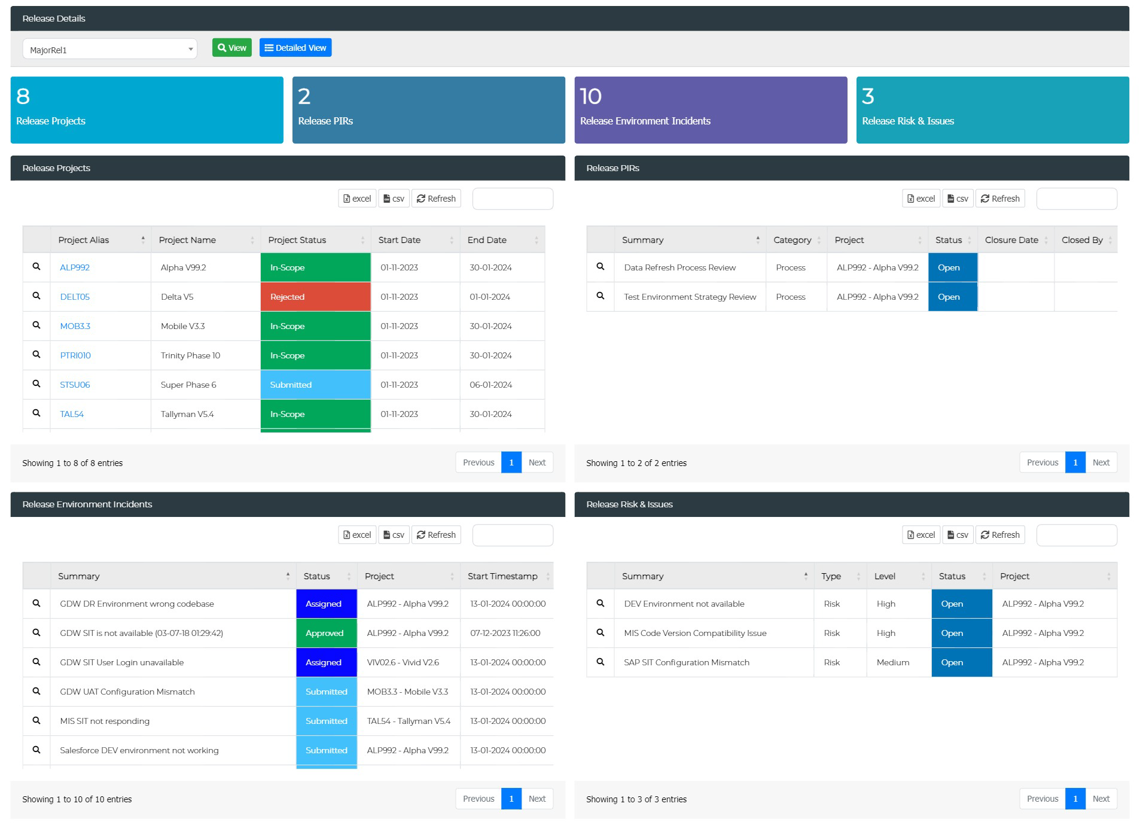Go to Next page in Release Projects
The height and width of the screenshot is (834, 1140).
coord(537,462)
